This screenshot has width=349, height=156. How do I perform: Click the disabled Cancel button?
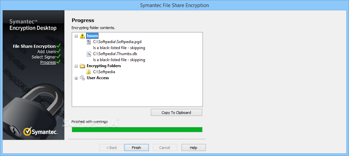(165, 148)
